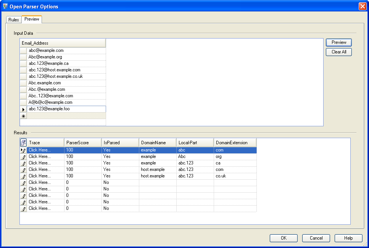Click the pencil icon beside the co.uk result row
The height and width of the screenshot is (248, 369).
(x=23, y=176)
